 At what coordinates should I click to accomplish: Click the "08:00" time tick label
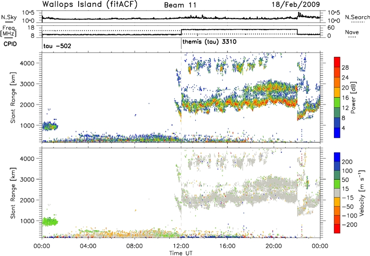(135, 246)
